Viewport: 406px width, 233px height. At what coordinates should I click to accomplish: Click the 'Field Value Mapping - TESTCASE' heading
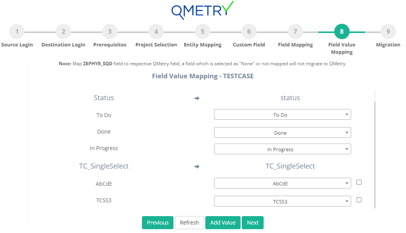(203, 76)
